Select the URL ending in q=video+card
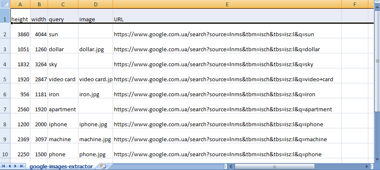 click(x=227, y=76)
